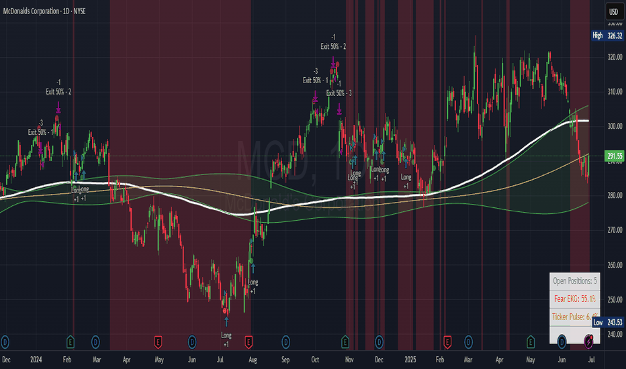Open the dividend marker above Mar 2025

pyautogui.click(x=468, y=342)
